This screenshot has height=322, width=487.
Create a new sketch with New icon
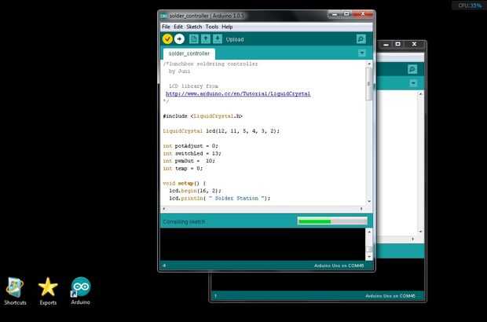(194, 39)
